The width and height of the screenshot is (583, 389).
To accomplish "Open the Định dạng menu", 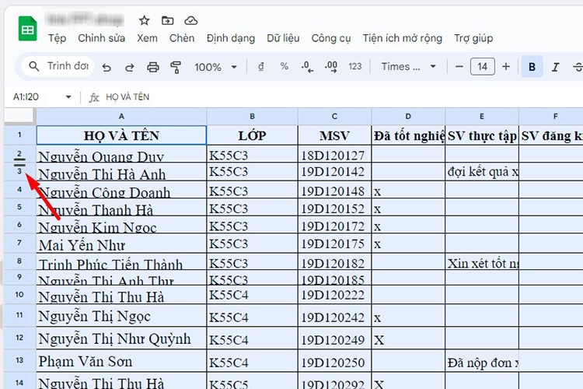I will tap(231, 38).
